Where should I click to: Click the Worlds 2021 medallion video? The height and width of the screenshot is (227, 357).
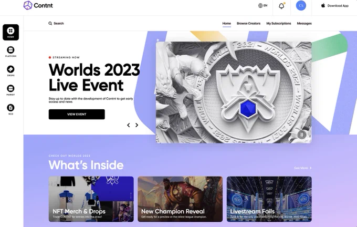pyautogui.click(x=234, y=92)
